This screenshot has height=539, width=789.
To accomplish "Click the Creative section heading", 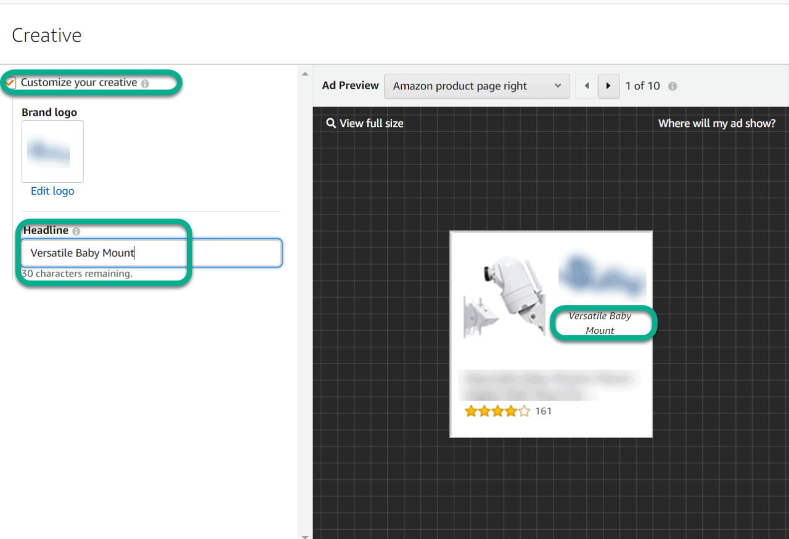I will pos(47,35).
